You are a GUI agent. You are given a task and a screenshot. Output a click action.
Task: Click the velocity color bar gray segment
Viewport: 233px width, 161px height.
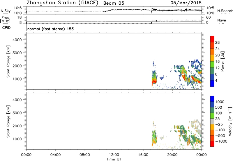(212, 121)
